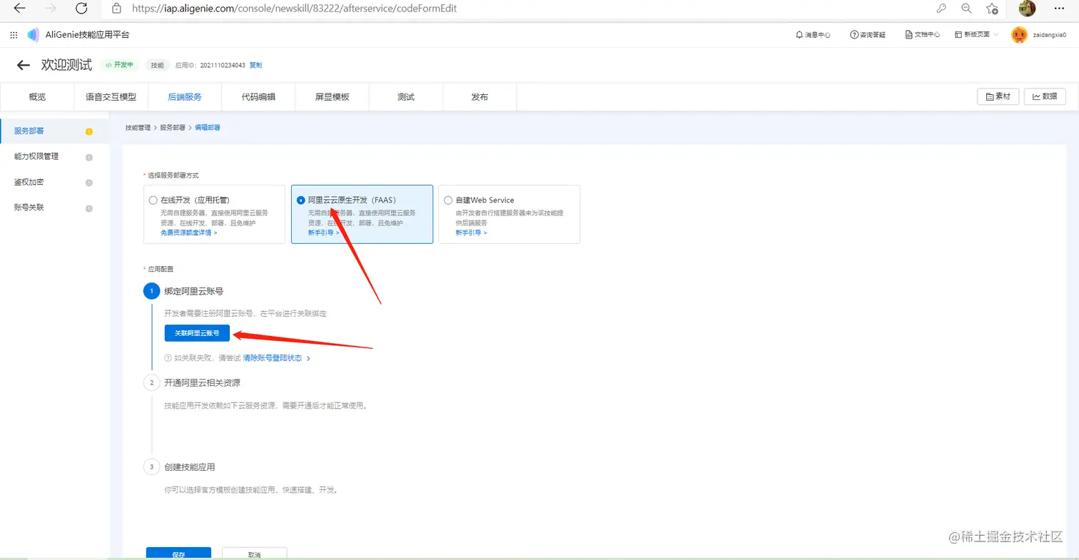Click the lock icon beside the URL
This screenshot has height=560, width=1079.
click(116, 9)
